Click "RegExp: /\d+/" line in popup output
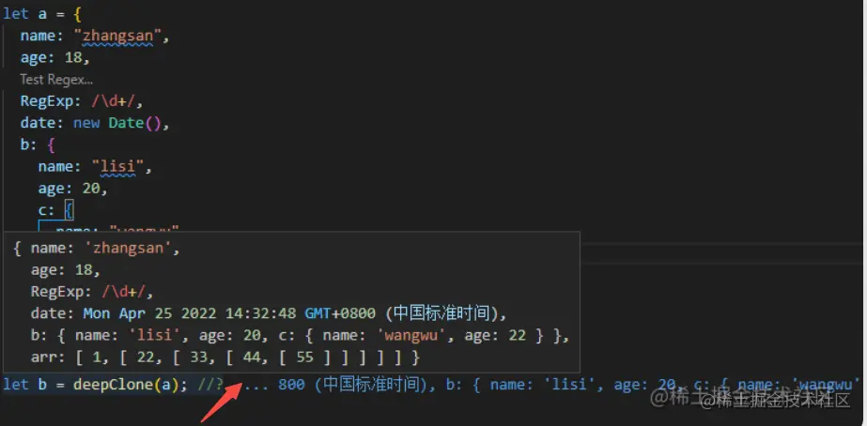867x426 pixels. [92, 292]
